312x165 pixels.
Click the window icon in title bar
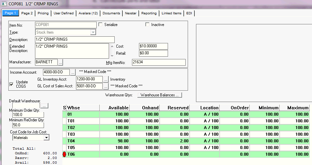[x=4, y=4]
